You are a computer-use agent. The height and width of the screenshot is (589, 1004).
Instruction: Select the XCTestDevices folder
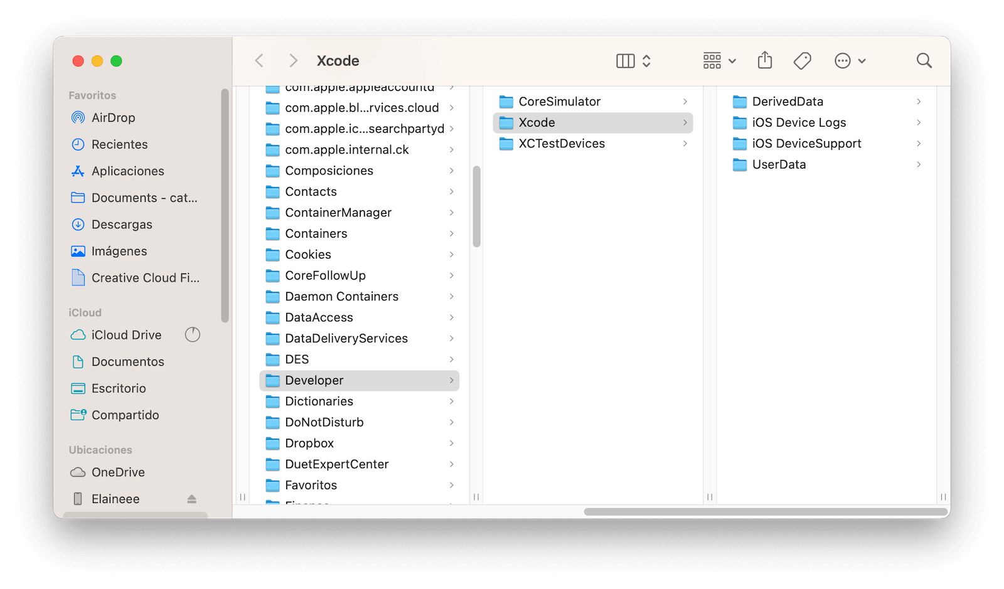pos(593,144)
